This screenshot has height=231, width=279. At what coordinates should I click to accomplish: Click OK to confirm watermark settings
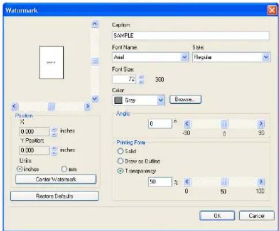[217, 216]
